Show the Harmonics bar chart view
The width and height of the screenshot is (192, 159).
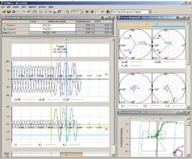[55, 12]
